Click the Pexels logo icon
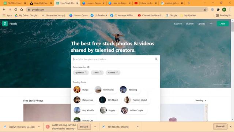The height and width of the screenshot is (132, 234). point(5,23)
